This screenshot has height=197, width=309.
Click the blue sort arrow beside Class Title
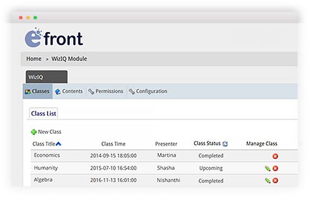click(58, 144)
